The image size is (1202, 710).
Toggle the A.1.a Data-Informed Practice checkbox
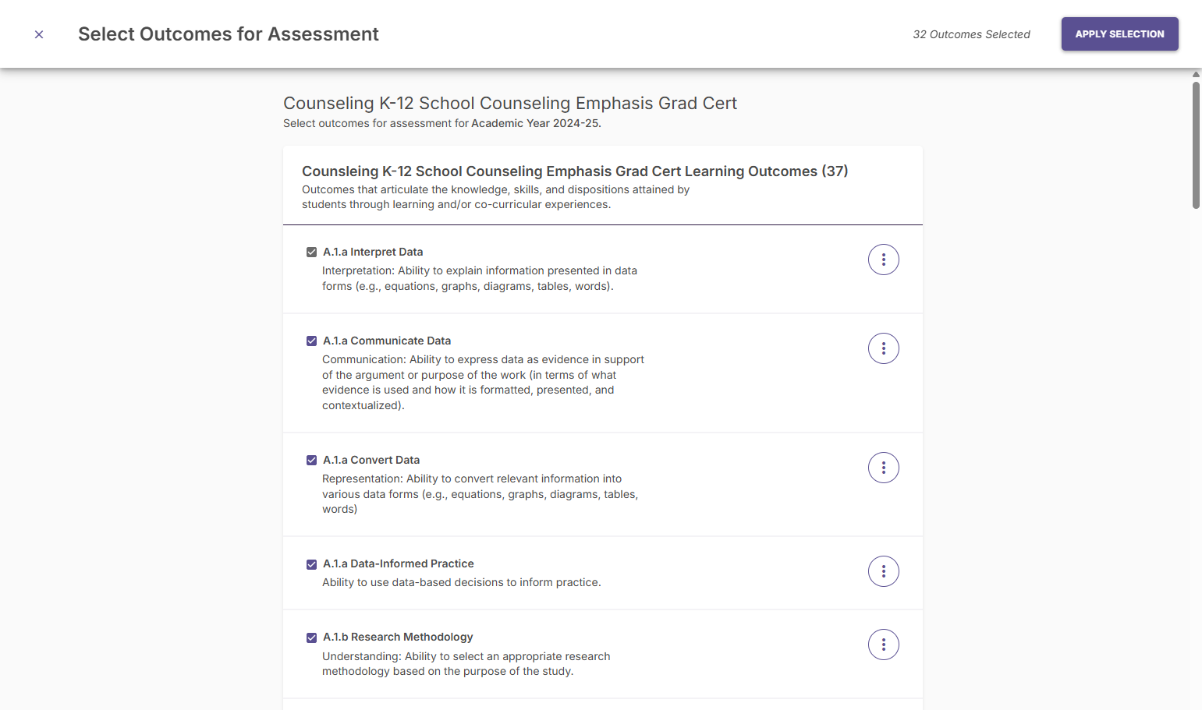point(311,564)
